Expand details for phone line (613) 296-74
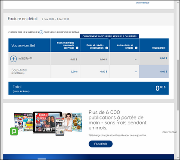This screenshot has width=180, height=160. [x=13, y=59]
